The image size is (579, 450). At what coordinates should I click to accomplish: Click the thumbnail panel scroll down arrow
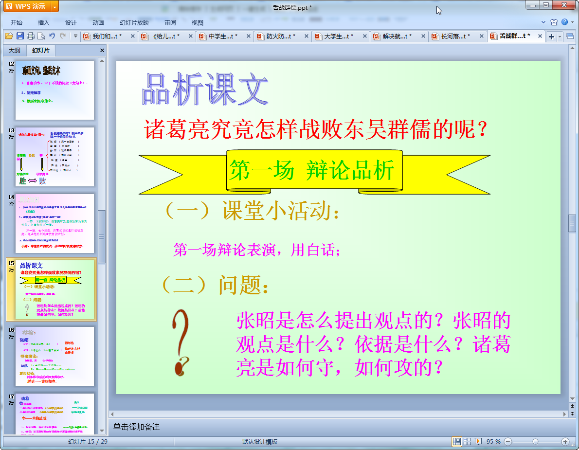click(x=102, y=431)
